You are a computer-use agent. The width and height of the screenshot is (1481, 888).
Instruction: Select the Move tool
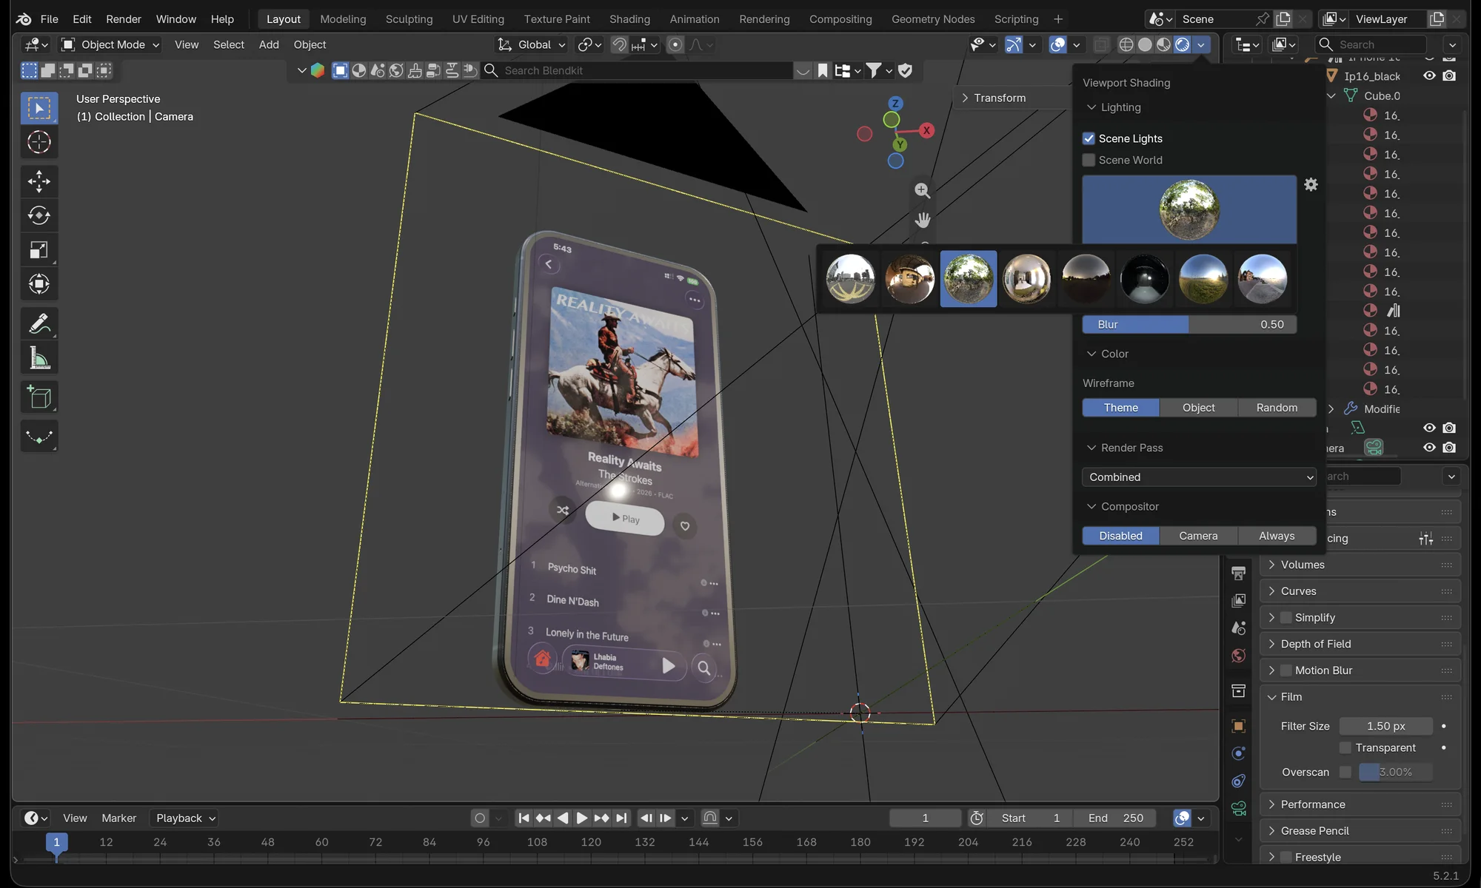tap(39, 181)
